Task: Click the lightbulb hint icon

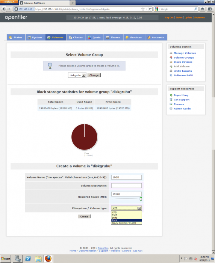Action: (x=50, y=66)
